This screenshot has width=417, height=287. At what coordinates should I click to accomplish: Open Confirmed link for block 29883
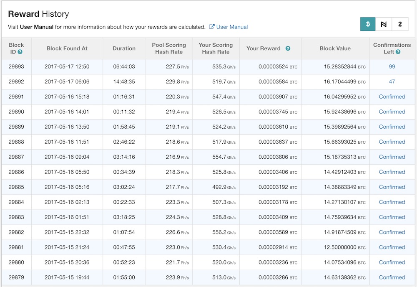(392, 217)
